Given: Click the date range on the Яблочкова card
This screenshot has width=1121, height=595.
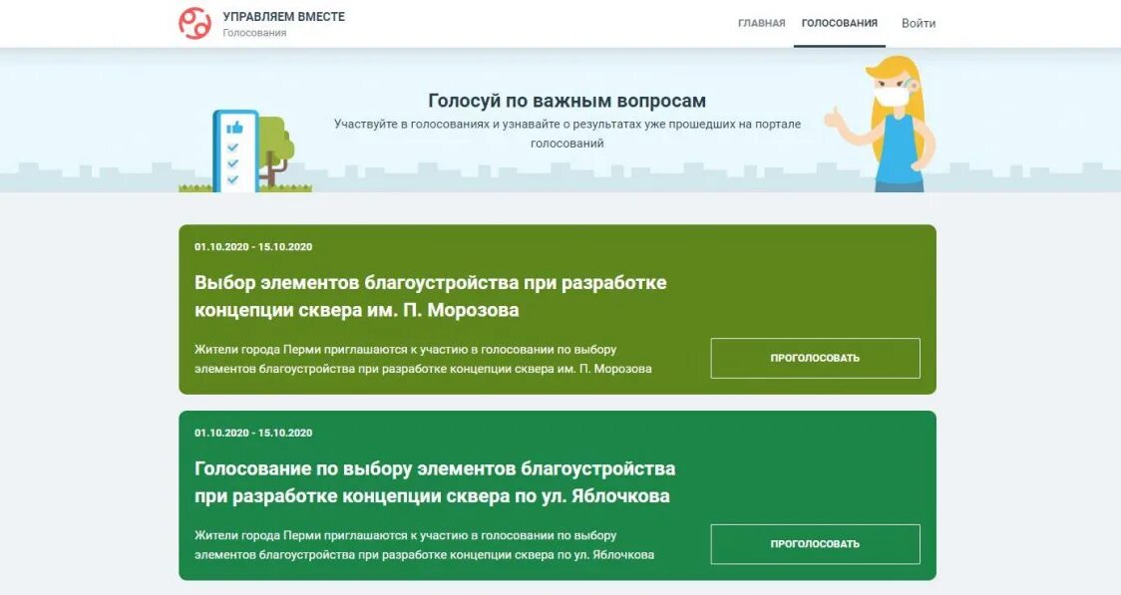Looking at the screenshot, I should [x=253, y=433].
